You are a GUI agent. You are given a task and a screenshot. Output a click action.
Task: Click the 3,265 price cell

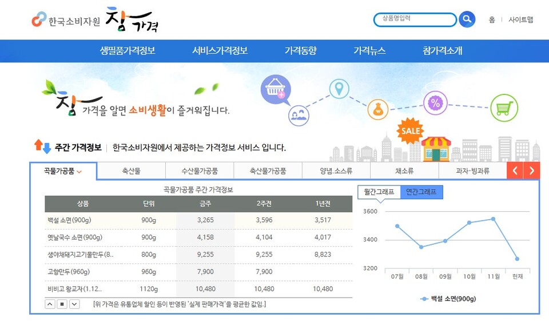point(205,220)
